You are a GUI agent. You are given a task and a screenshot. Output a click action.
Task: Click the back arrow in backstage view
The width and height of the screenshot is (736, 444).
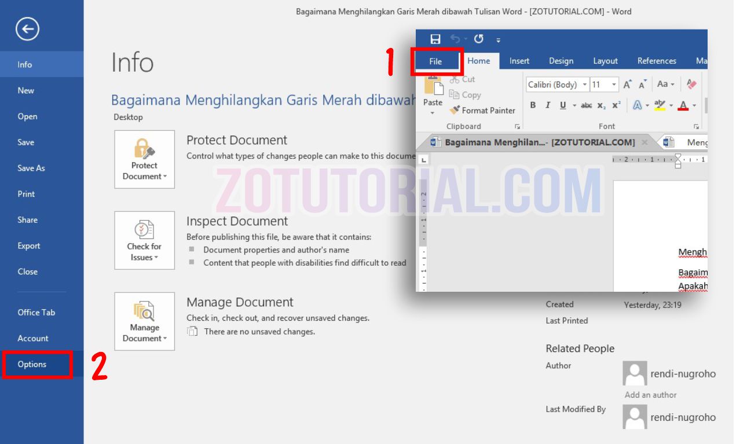click(x=27, y=28)
